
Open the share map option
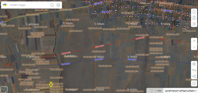pyautogui.click(x=194, y=76)
